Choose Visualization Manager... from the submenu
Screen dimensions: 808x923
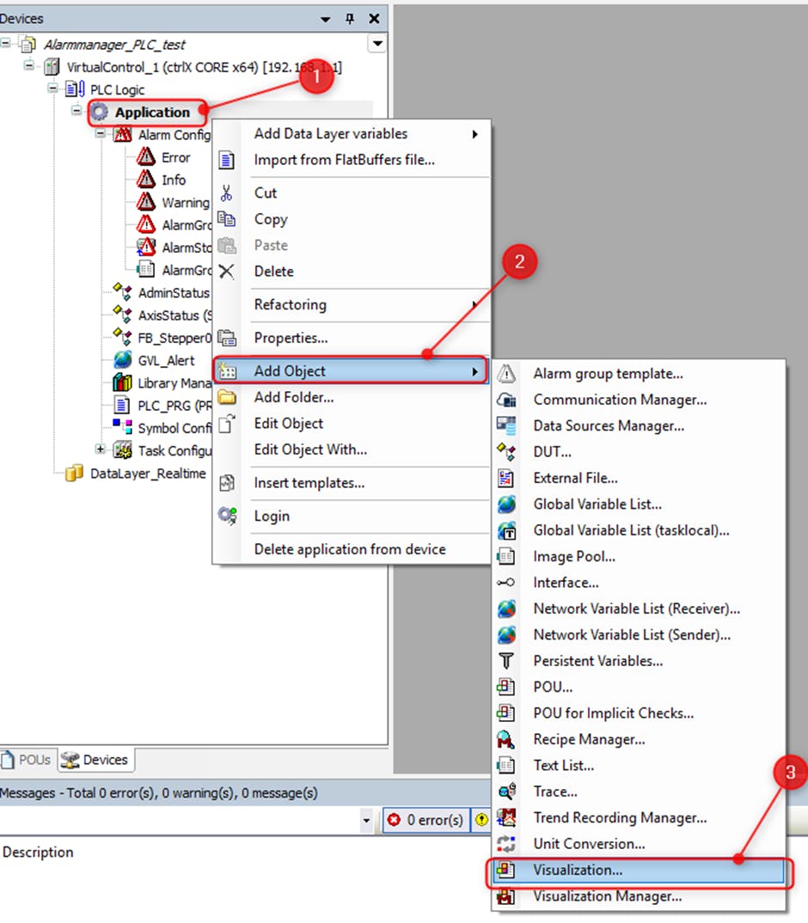coord(607,896)
